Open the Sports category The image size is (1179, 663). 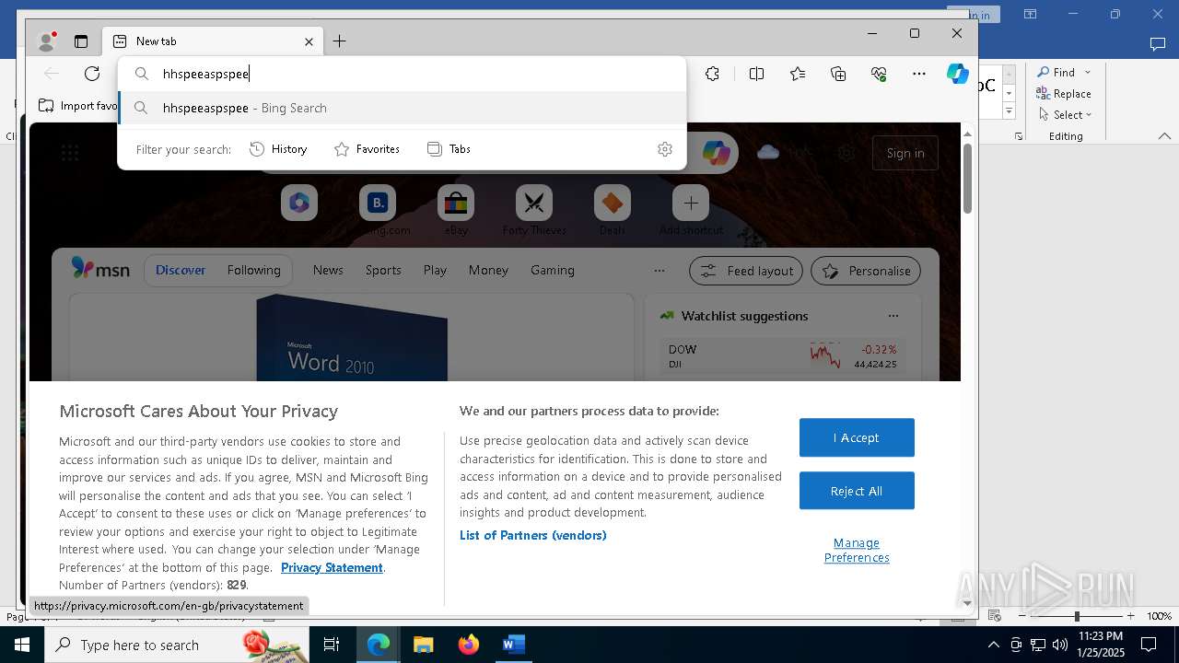[x=383, y=271]
